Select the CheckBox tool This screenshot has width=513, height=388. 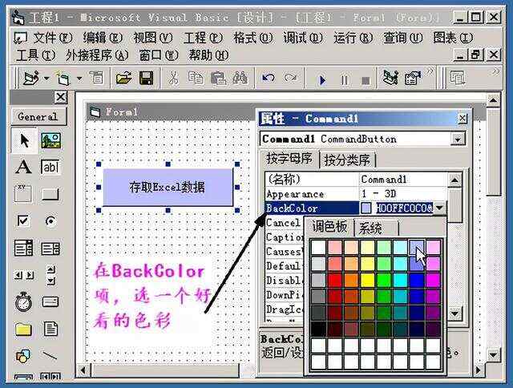[x=23, y=221]
